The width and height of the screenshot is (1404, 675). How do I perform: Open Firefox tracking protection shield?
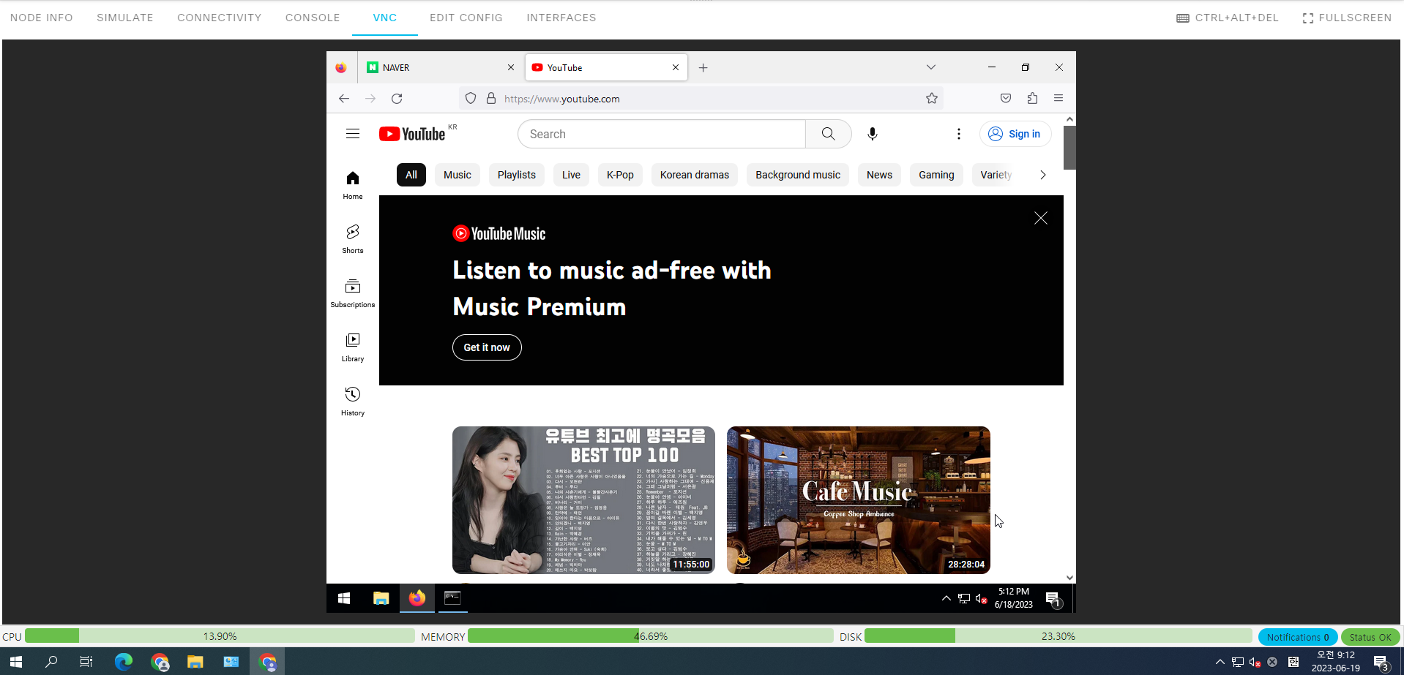tap(471, 99)
